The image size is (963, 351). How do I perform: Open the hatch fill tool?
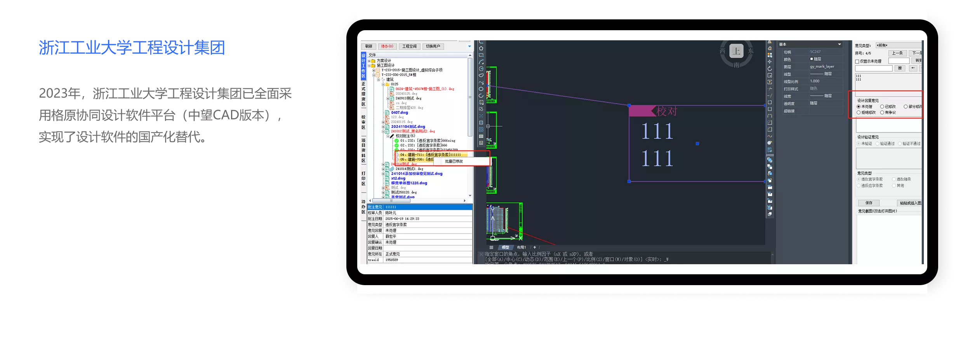pyautogui.click(x=481, y=123)
